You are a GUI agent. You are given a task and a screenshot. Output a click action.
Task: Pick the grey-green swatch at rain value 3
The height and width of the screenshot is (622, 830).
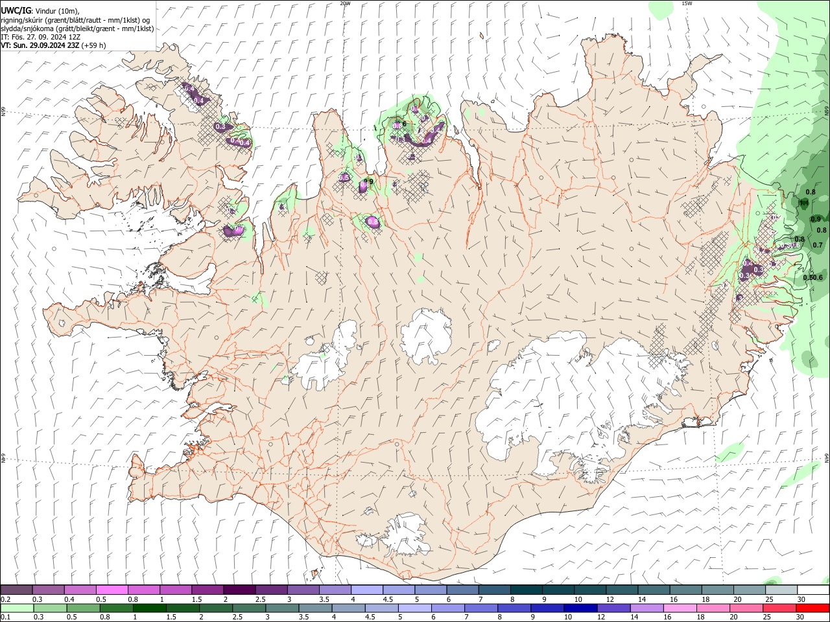pos(281,608)
